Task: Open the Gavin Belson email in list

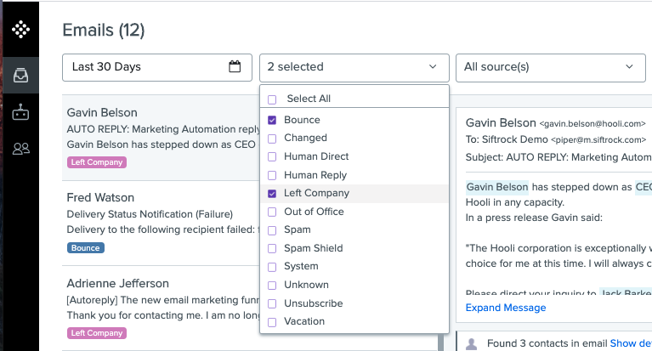Action: coord(161,138)
